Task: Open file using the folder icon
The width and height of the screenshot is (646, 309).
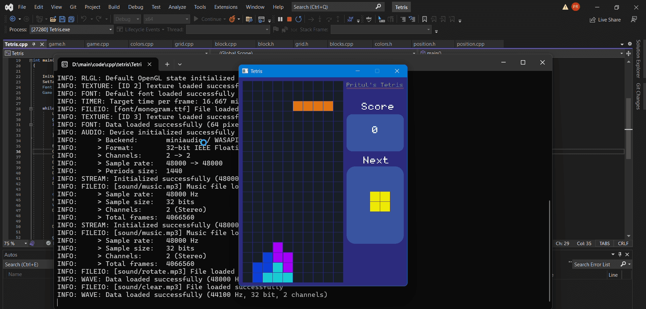Action: pyautogui.click(x=53, y=19)
